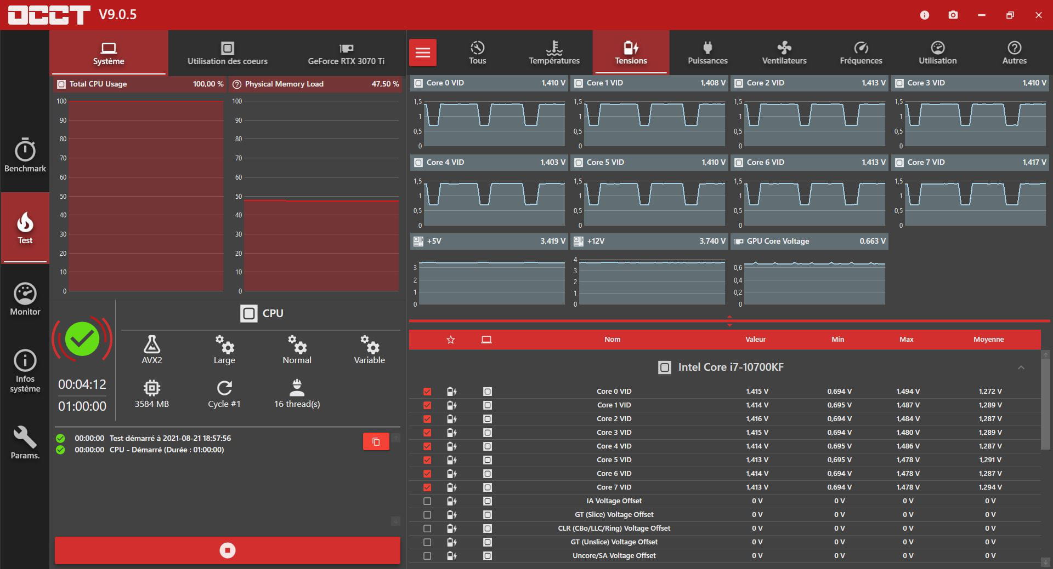Image resolution: width=1053 pixels, height=569 pixels.
Task: Sort the sensor table by the Moyenne column
Action: pos(988,340)
